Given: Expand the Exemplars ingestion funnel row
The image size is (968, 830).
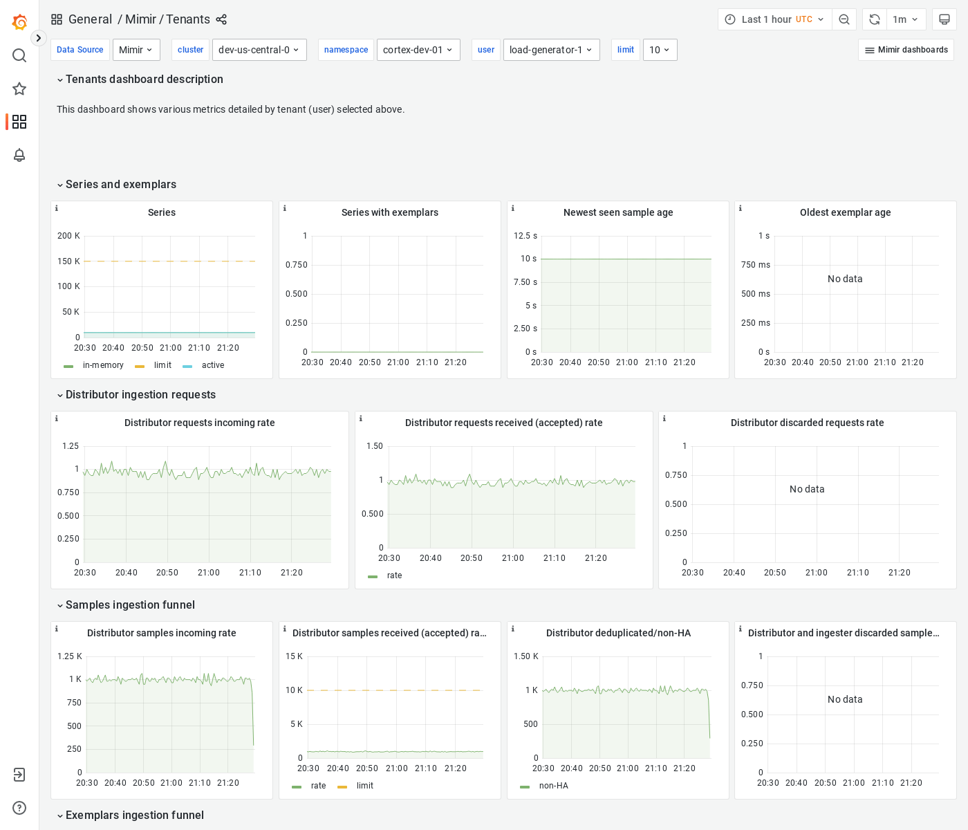Looking at the screenshot, I should (x=134, y=815).
